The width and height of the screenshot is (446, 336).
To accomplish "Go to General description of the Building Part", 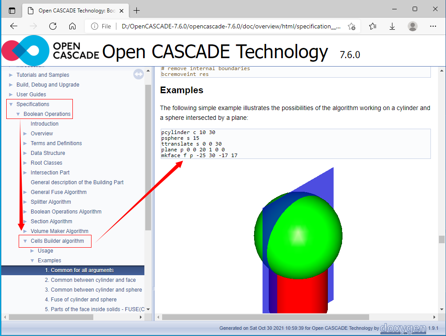I will (x=77, y=182).
